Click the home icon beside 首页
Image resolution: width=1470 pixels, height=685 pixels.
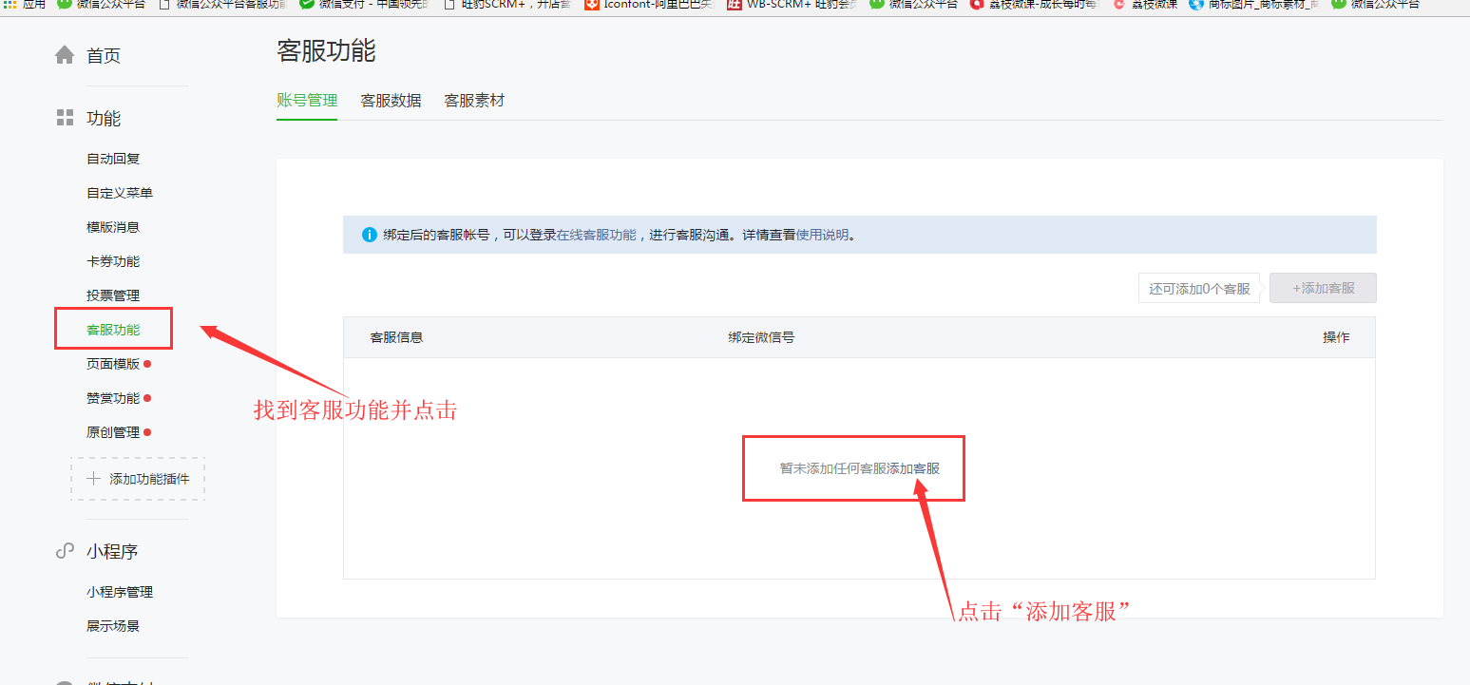(x=65, y=55)
